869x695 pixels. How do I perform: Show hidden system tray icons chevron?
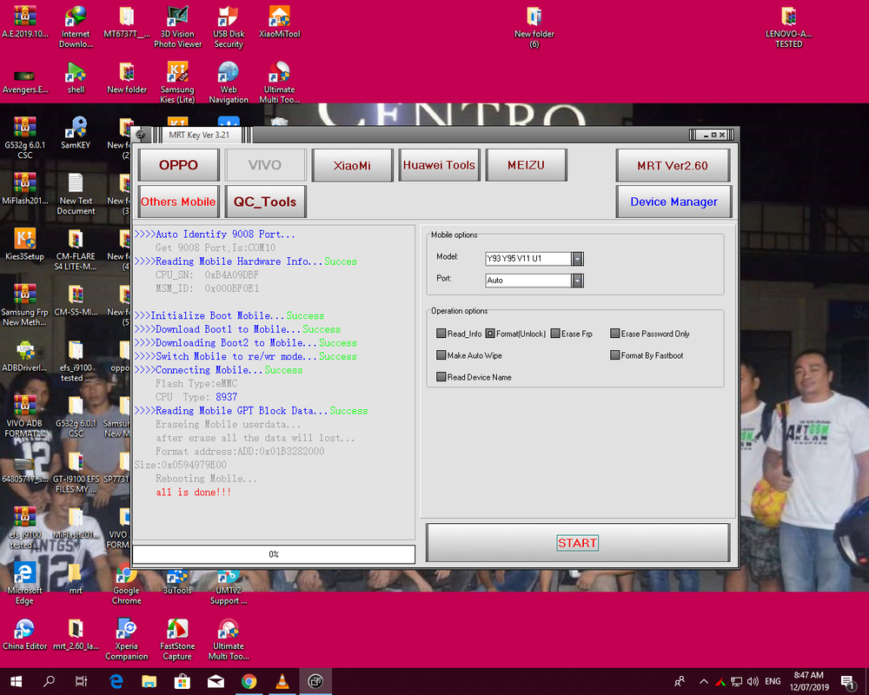coord(704,681)
